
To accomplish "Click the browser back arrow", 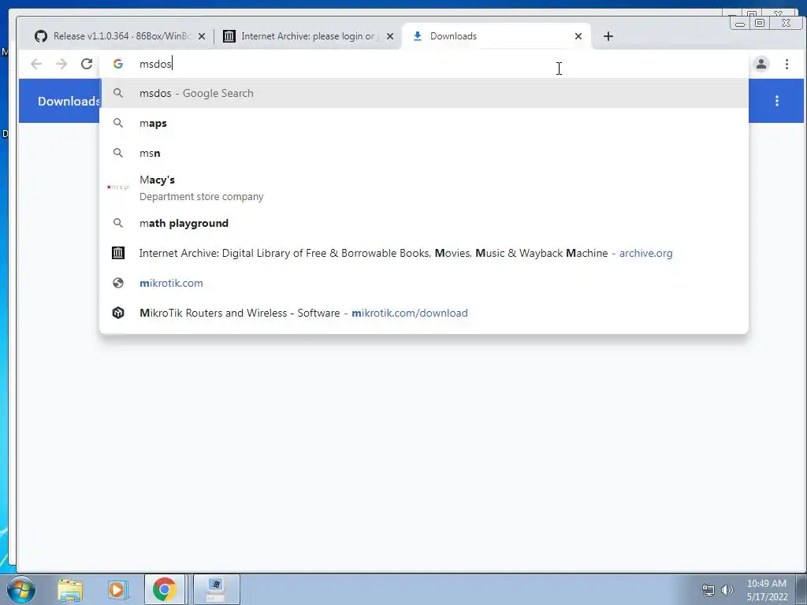I will click(x=36, y=64).
